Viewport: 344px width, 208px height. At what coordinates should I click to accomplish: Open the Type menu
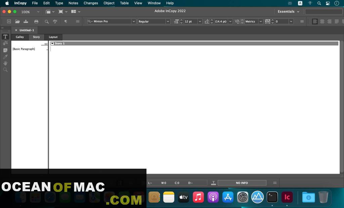59,3
